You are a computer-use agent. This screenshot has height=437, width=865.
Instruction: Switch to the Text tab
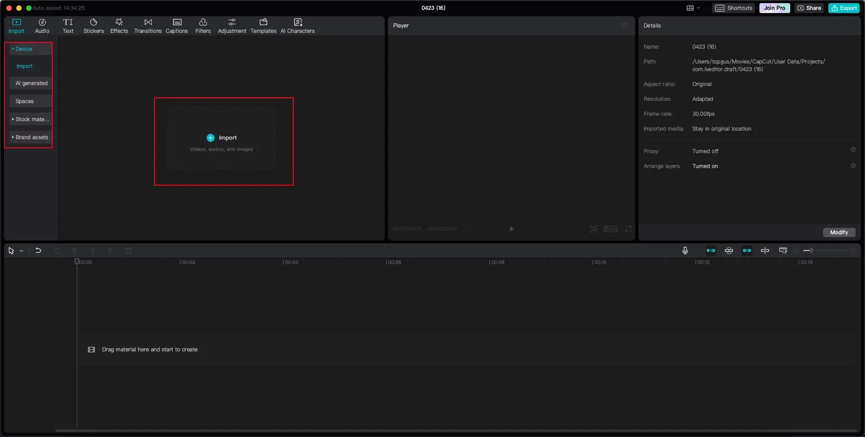(68, 26)
